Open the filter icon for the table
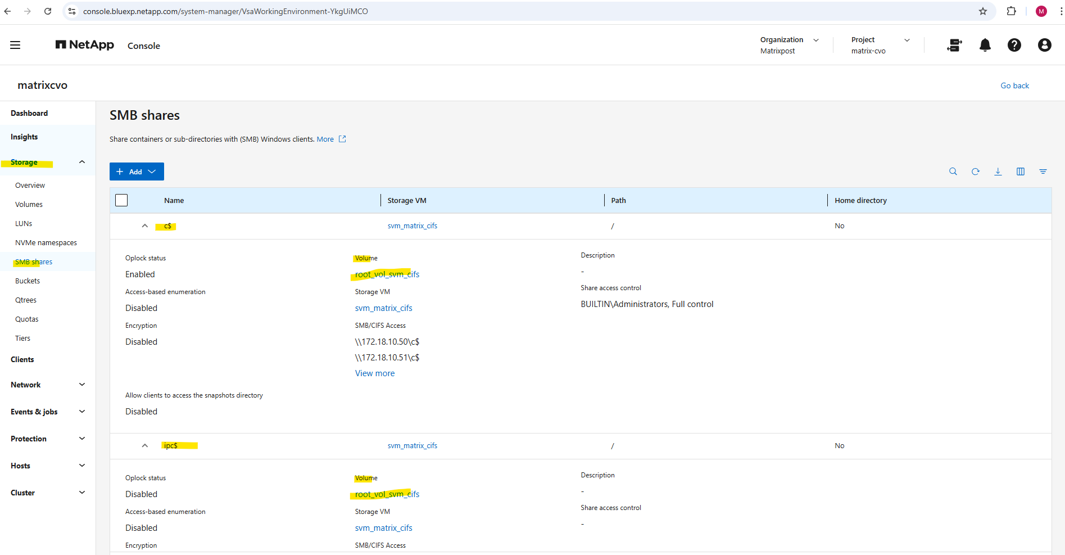 point(1043,172)
